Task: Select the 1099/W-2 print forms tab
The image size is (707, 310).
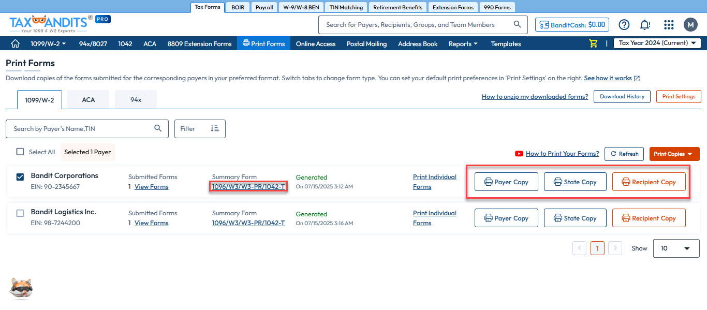Action: (x=39, y=100)
